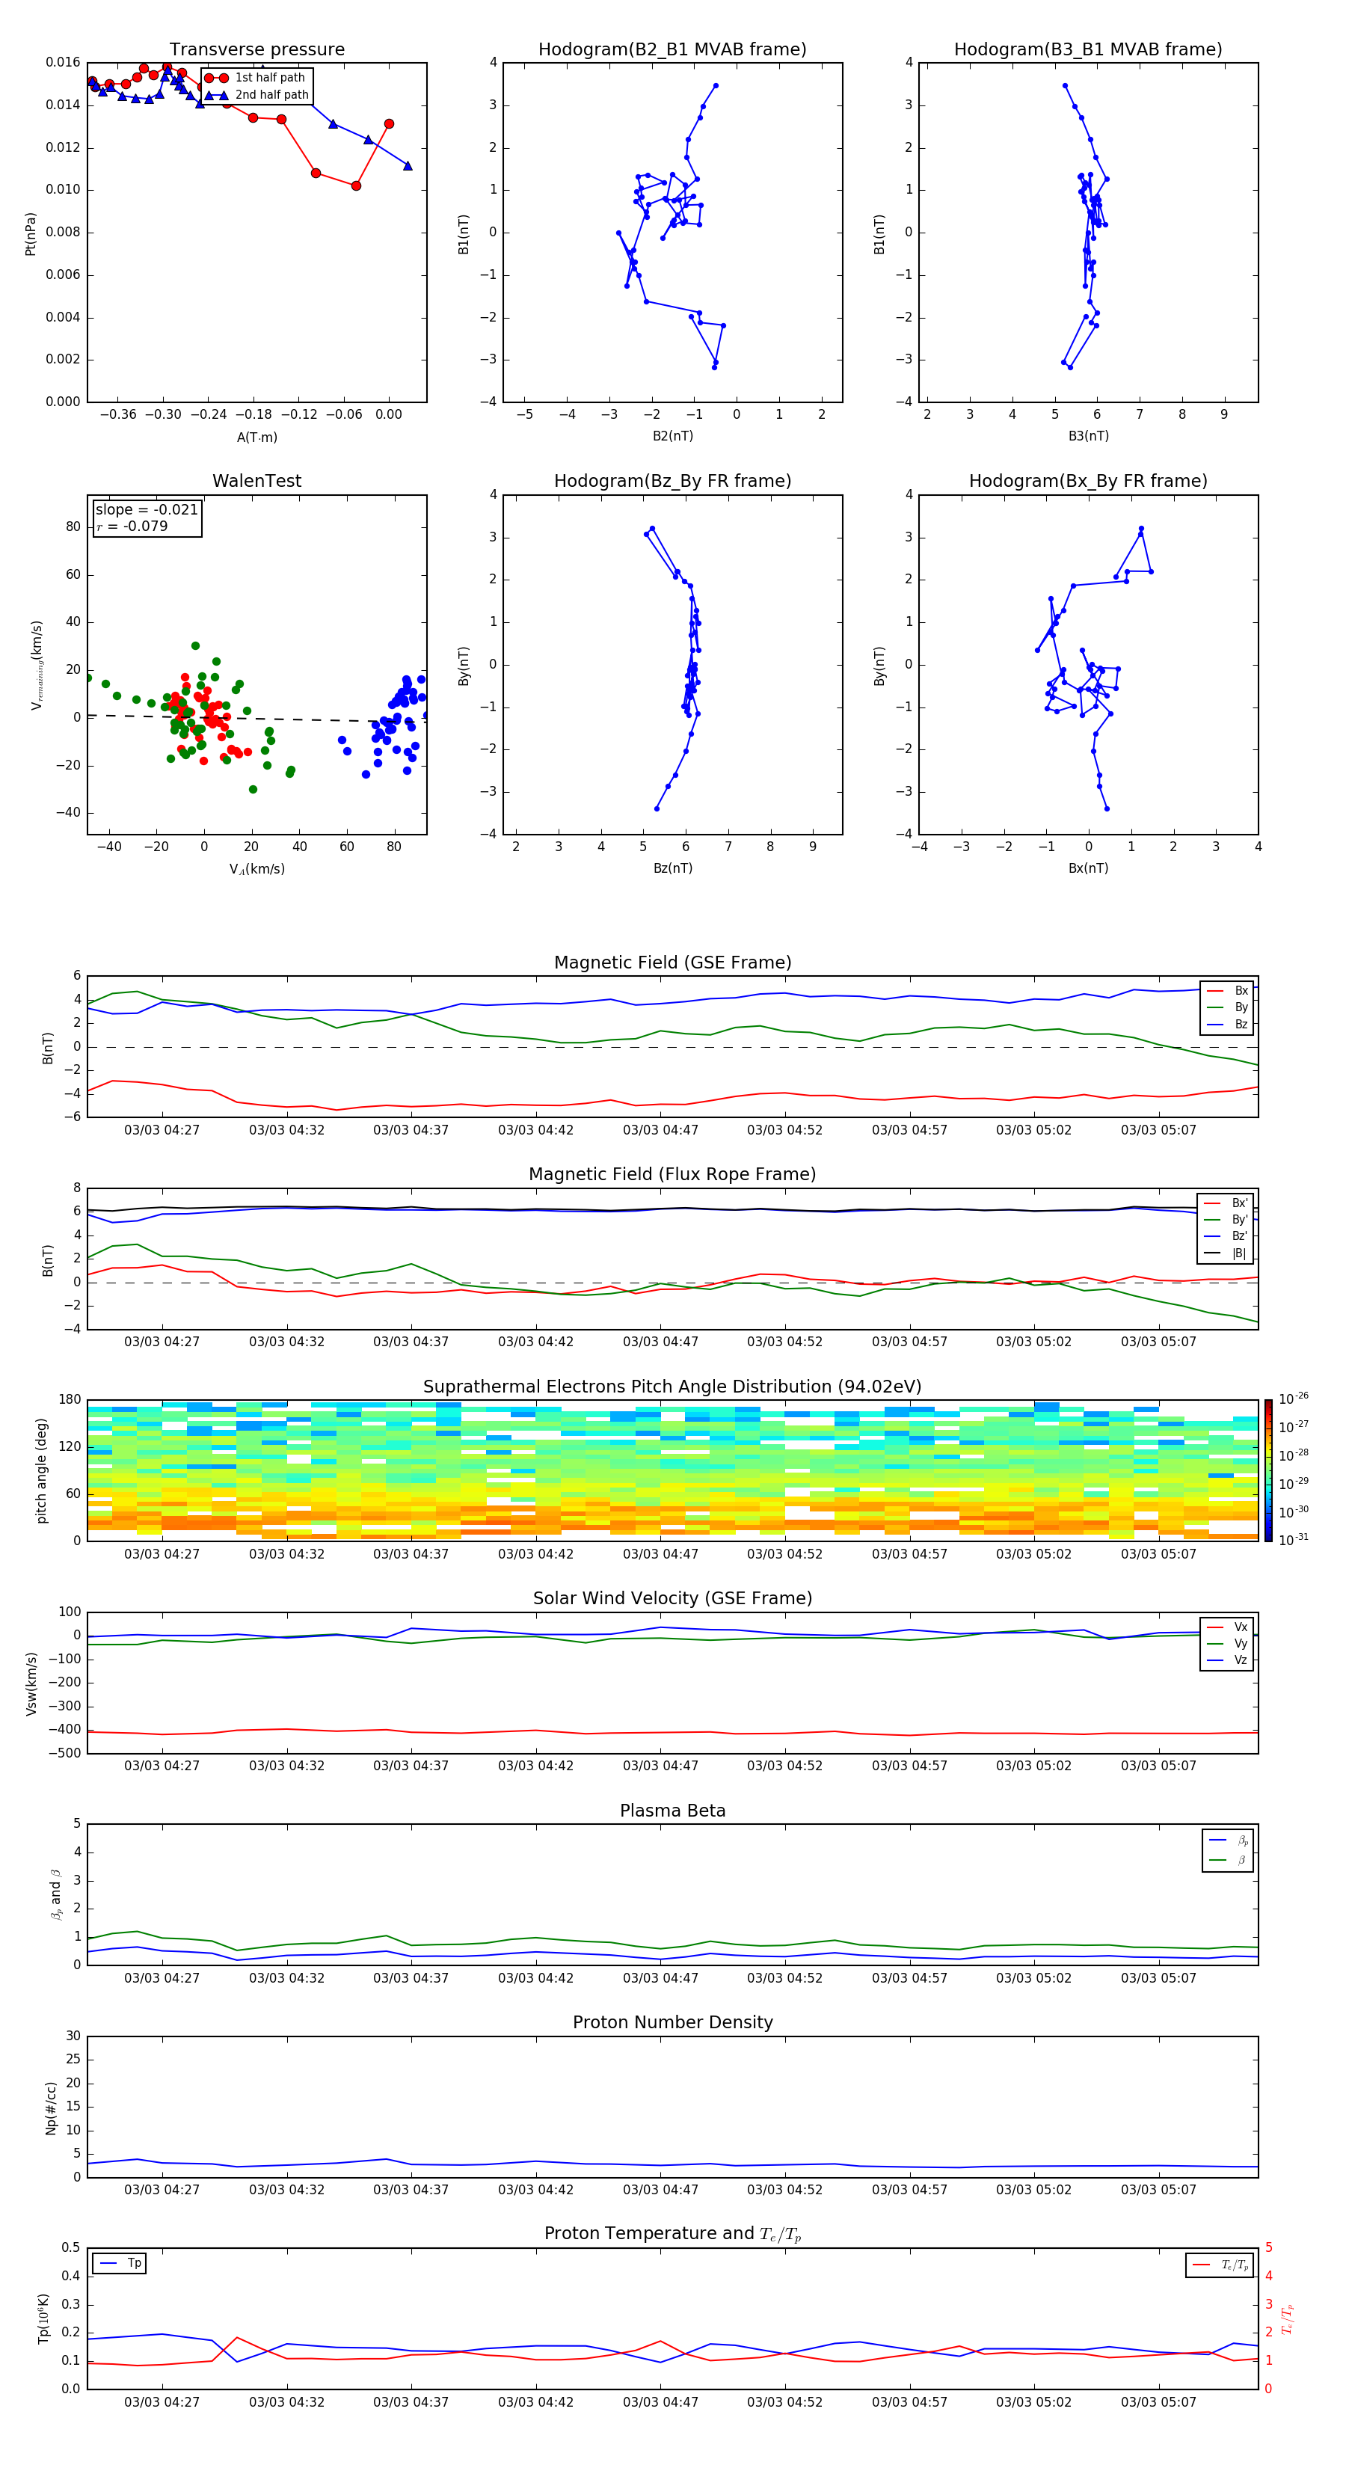Click the "Plasma Beta" plot title
Viewport: 1346px width, 2468px height.
coord(672,1811)
